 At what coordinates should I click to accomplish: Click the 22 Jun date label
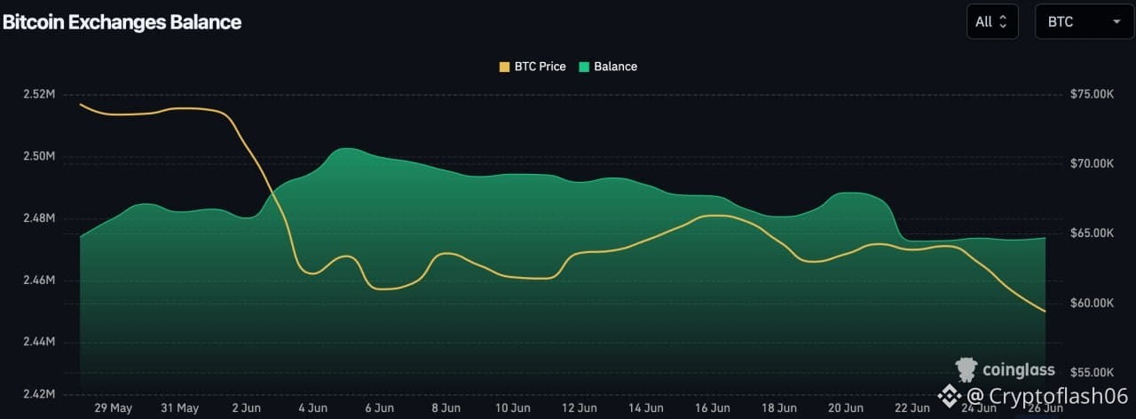pos(911,408)
